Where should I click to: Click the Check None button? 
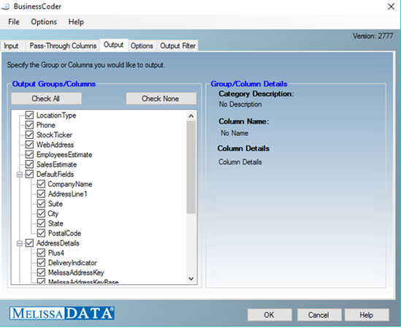161,99
